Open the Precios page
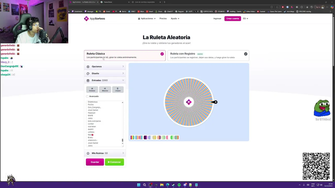The width and height of the screenshot is (335, 188). [x=163, y=19]
